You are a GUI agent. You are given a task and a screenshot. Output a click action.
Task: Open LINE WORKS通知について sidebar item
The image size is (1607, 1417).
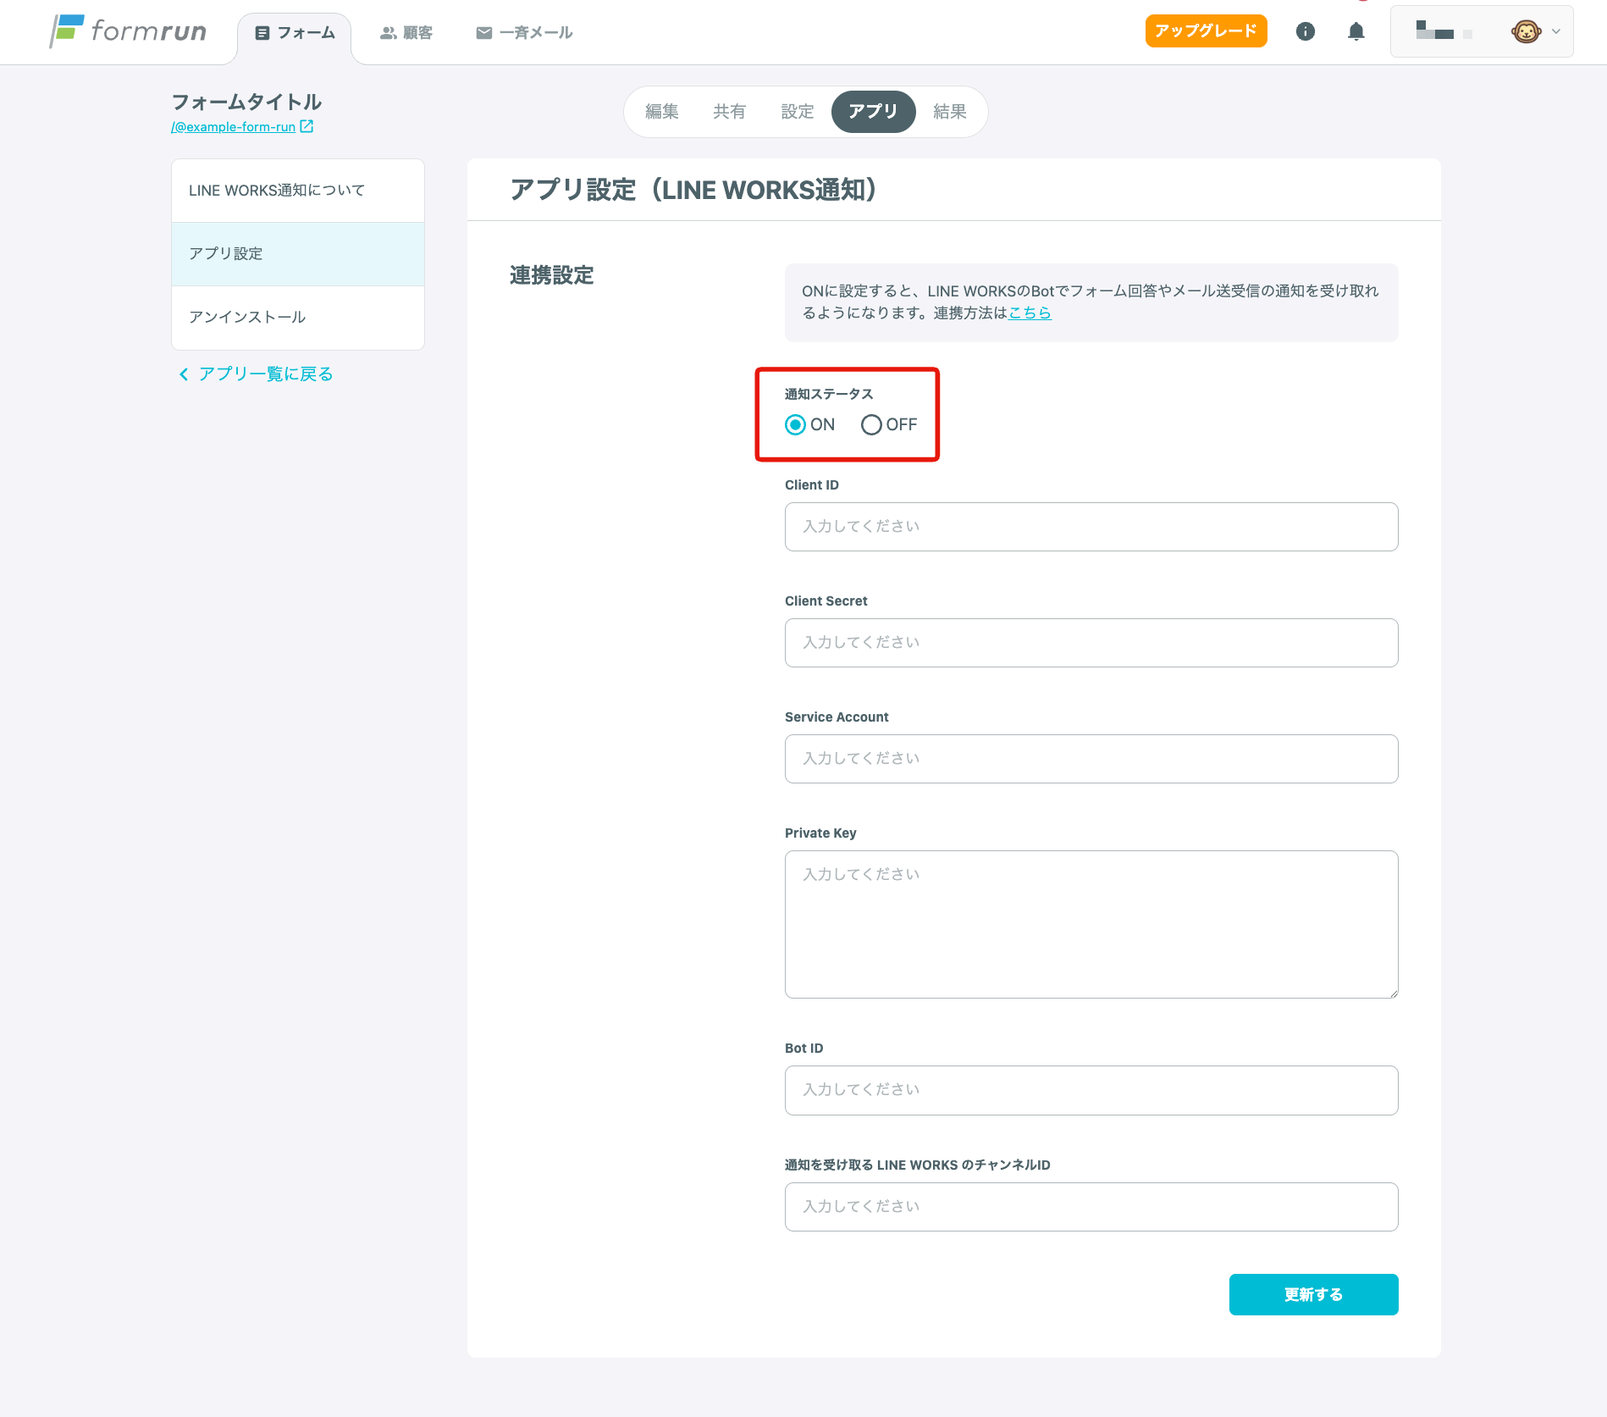(x=298, y=191)
